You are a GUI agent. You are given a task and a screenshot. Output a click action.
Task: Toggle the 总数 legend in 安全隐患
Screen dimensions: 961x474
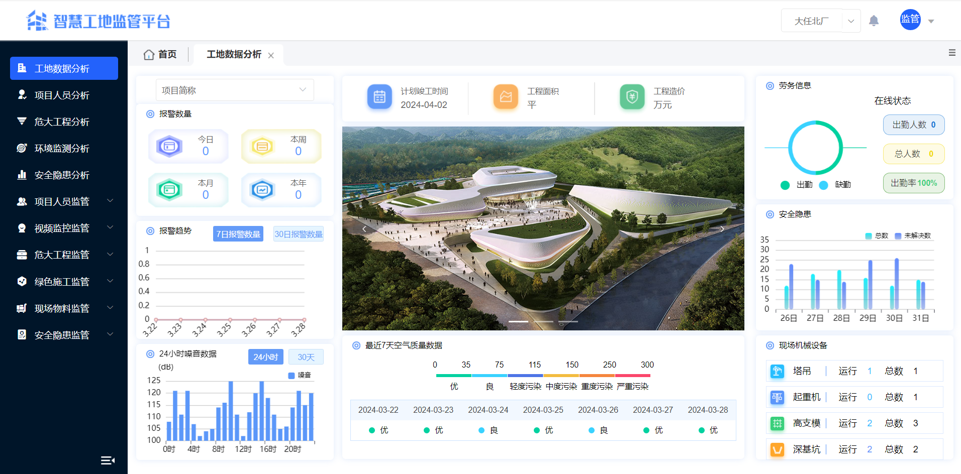877,235
